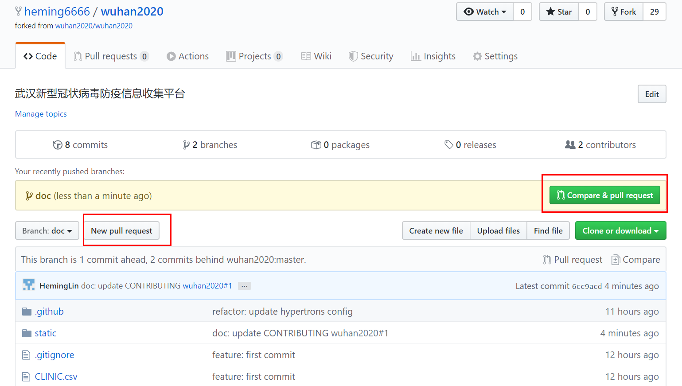Open the 0 releases link

coord(470,145)
